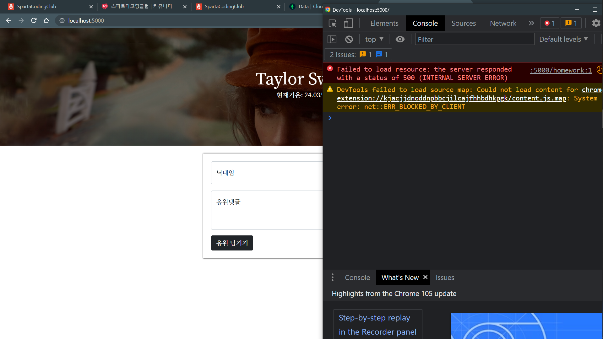Show more DevTools tabs
Viewport: 603px width, 339px height.
[x=531, y=23]
